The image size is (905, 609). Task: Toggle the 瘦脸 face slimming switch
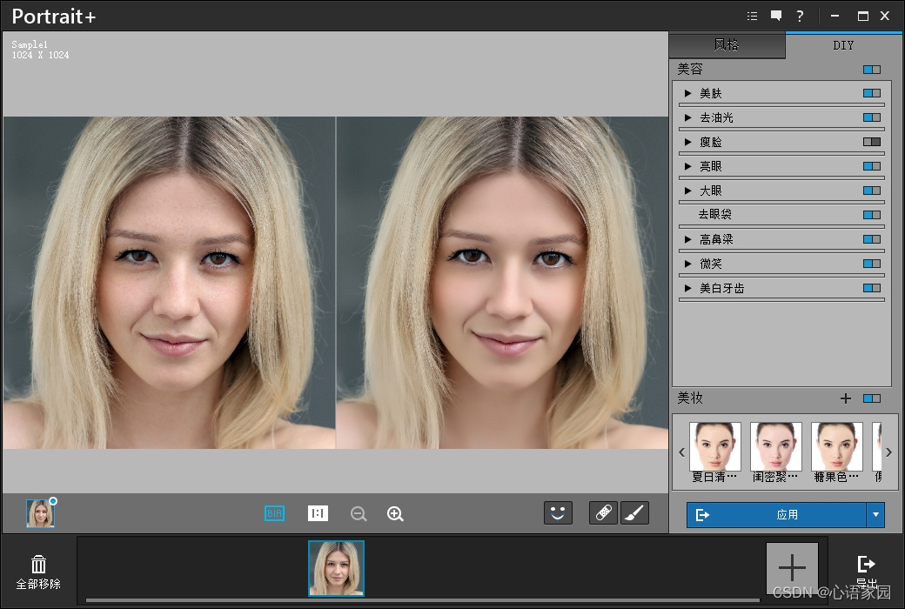pyautogui.click(x=871, y=142)
